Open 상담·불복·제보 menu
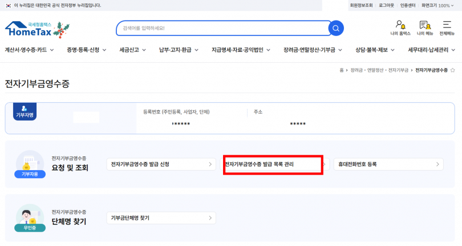The width and height of the screenshot is (462, 246). point(375,50)
